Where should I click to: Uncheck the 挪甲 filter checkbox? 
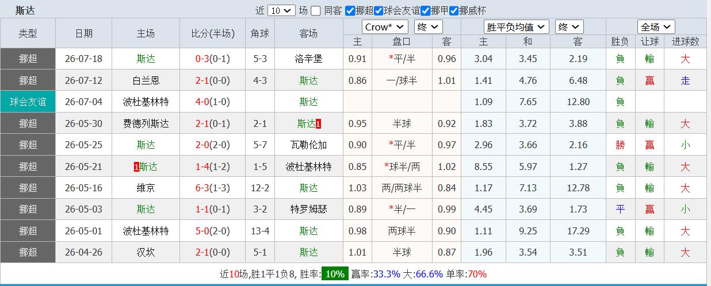point(426,10)
